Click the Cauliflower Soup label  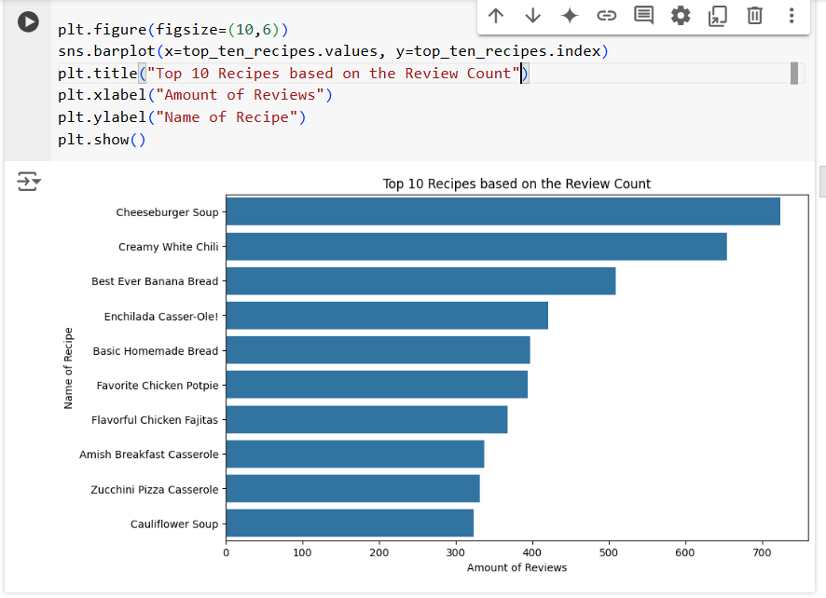[174, 523]
